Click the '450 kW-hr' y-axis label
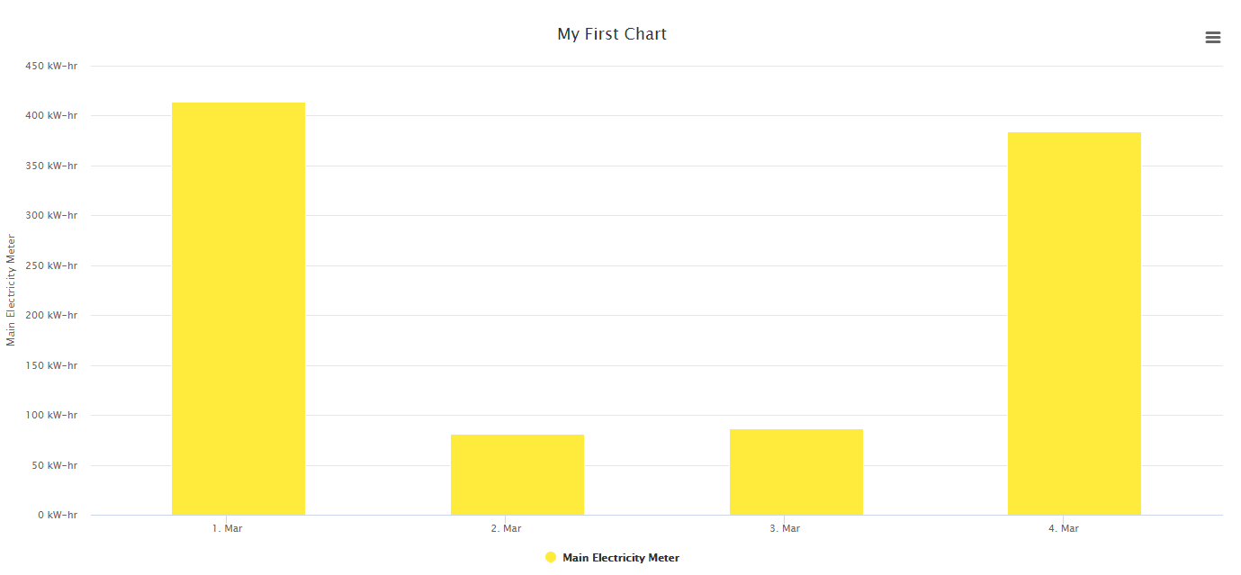Image resolution: width=1241 pixels, height=575 pixels. (x=50, y=66)
